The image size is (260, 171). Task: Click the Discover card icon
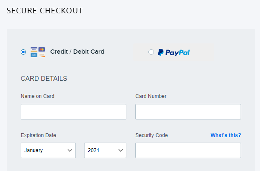(42, 55)
